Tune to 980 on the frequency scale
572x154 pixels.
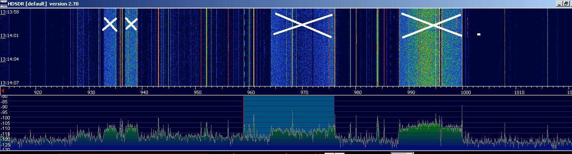point(357,92)
